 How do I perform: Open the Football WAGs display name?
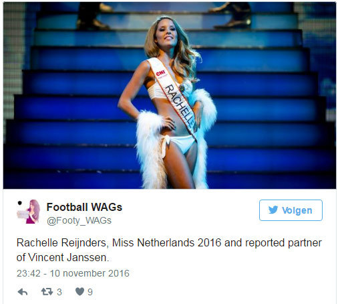[x=84, y=207]
